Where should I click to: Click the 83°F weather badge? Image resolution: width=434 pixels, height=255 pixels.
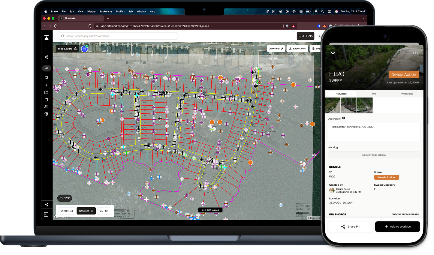(65, 198)
